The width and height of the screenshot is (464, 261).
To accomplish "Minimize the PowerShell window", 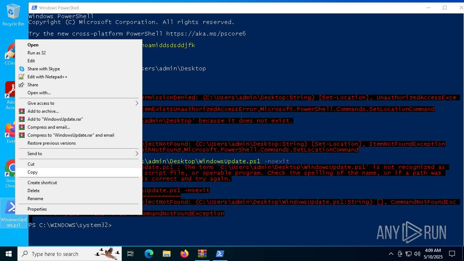I will coord(428,8).
